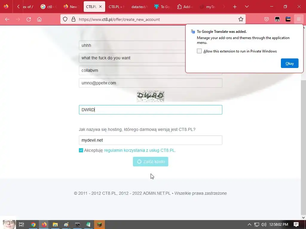The width and height of the screenshot is (306, 229).
Task: Open the Minecraft block icon in taskbar
Action: (100, 225)
